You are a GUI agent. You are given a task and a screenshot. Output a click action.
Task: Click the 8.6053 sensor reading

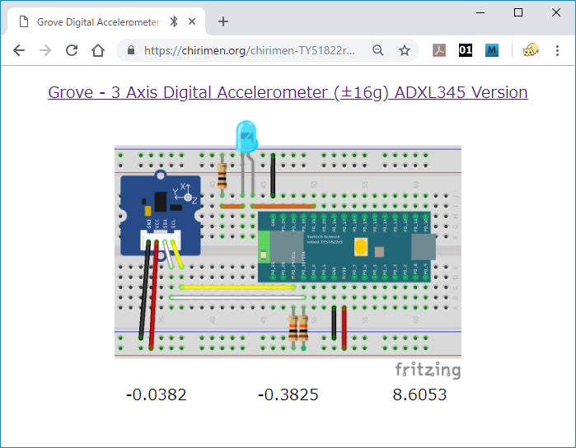[x=419, y=395]
